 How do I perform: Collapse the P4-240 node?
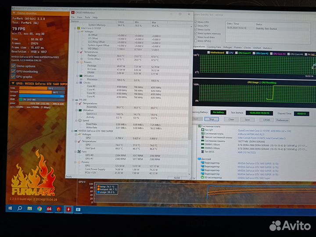click(73, 100)
